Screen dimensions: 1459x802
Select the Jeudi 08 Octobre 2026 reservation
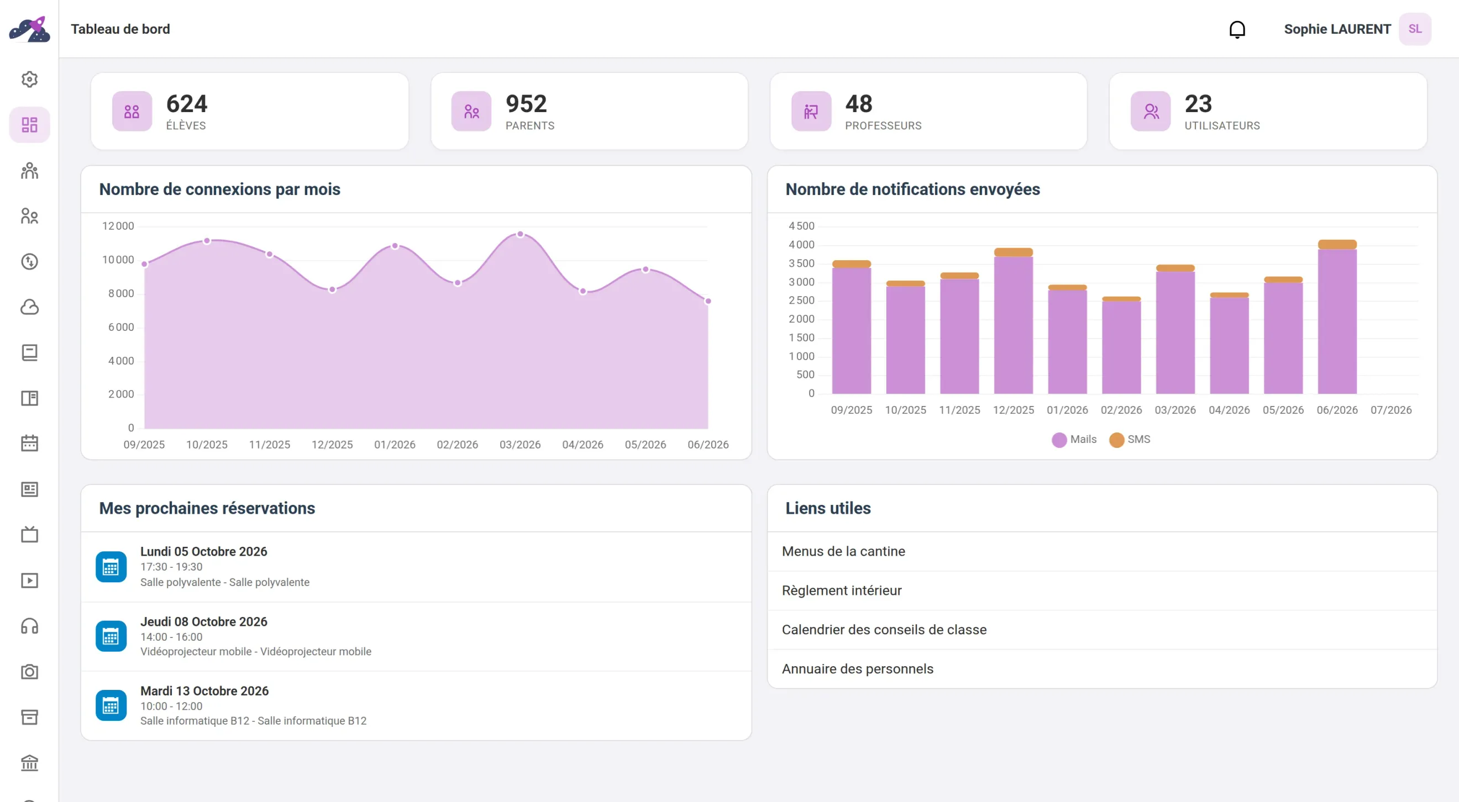(x=416, y=637)
